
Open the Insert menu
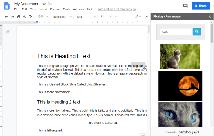click(x=43, y=9)
